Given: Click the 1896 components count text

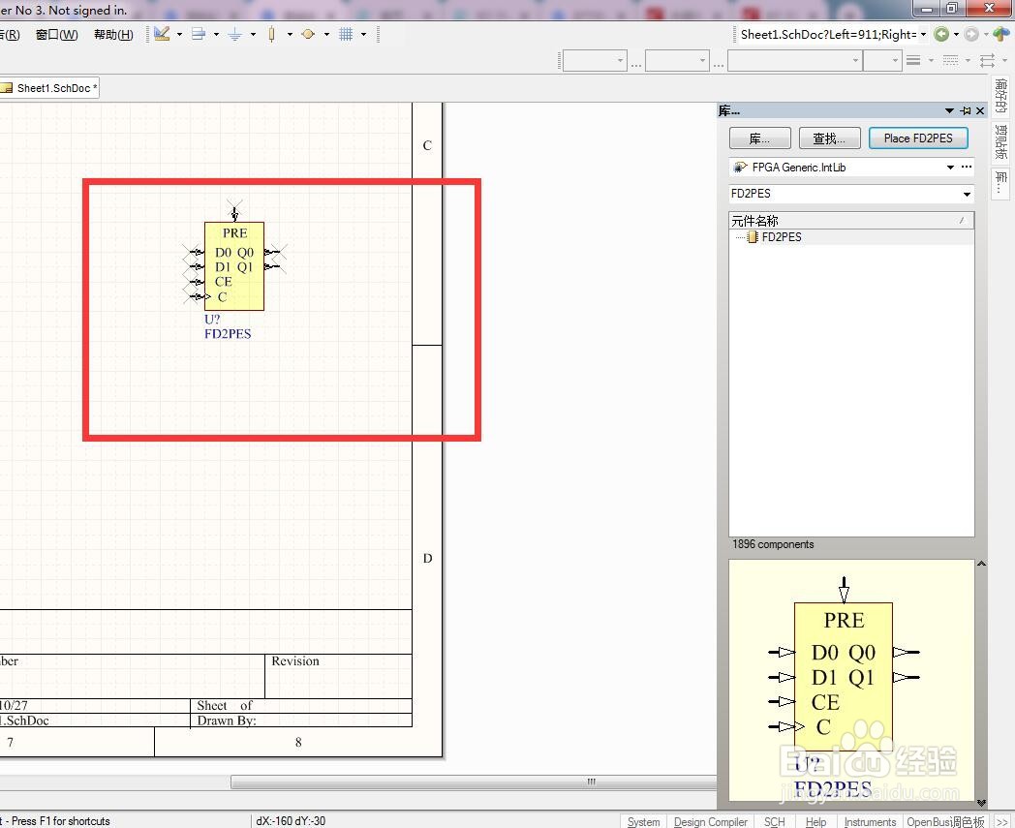Looking at the screenshot, I should click(x=773, y=544).
